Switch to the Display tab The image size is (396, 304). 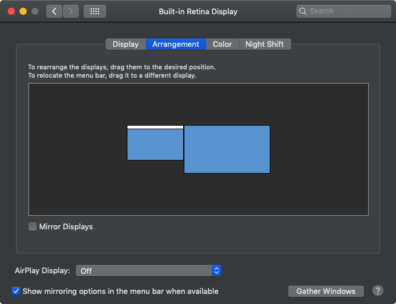[x=126, y=44]
